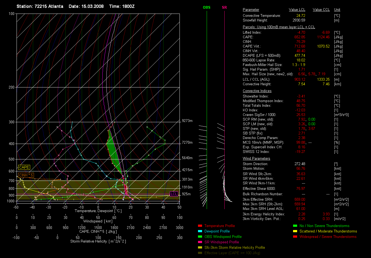This screenshot has height=258, width=371.
Task: Select the green OBS Windspeed Profile swatch
Action: click(x=200, y=237)
